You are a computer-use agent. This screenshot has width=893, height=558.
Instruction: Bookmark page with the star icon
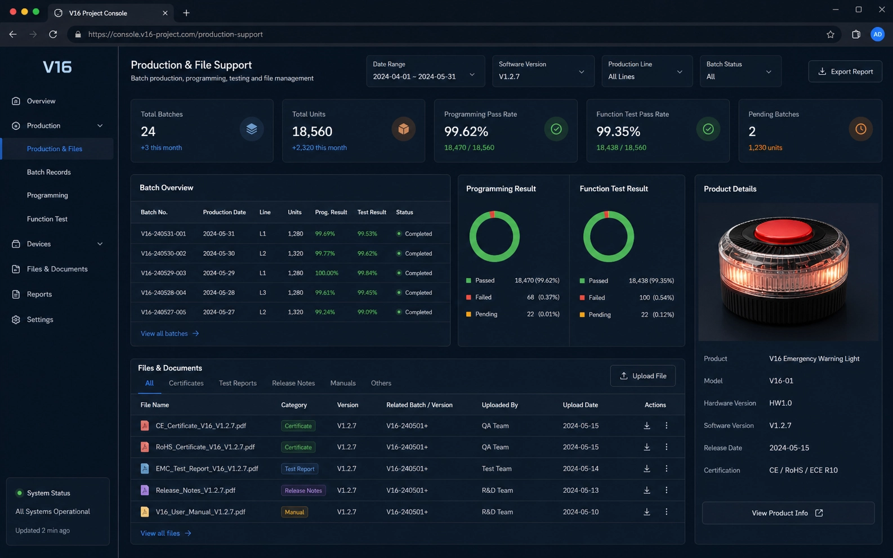(x=830, y=34)
